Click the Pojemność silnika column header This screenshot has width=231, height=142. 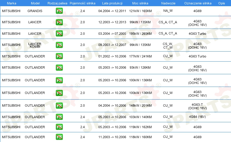[x=82, y=3]
